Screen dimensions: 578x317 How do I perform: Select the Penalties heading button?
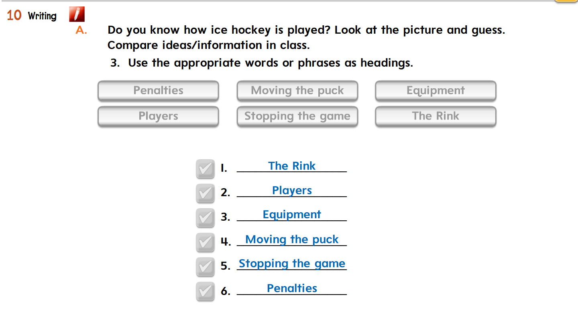pos(158,91)
